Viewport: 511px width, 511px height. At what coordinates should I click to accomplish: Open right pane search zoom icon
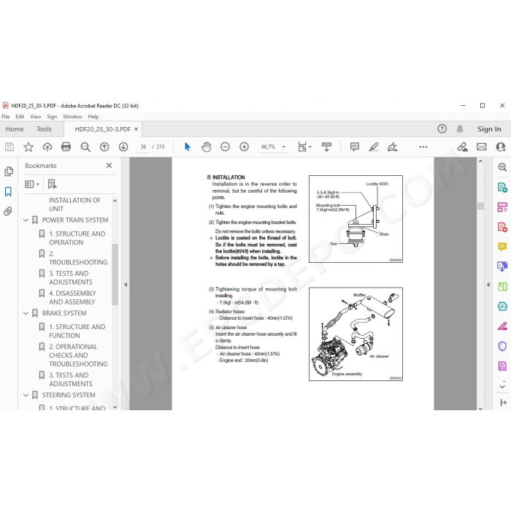pos(502,167)
